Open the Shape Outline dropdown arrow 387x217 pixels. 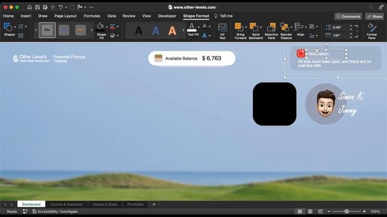point(118,27)
